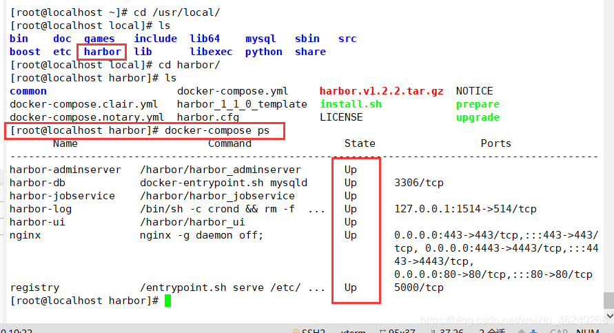The width and height of the screenshot is (614, 333).
Task: Select the green 'upgrade' script name
Action: (x=478, y=117)
